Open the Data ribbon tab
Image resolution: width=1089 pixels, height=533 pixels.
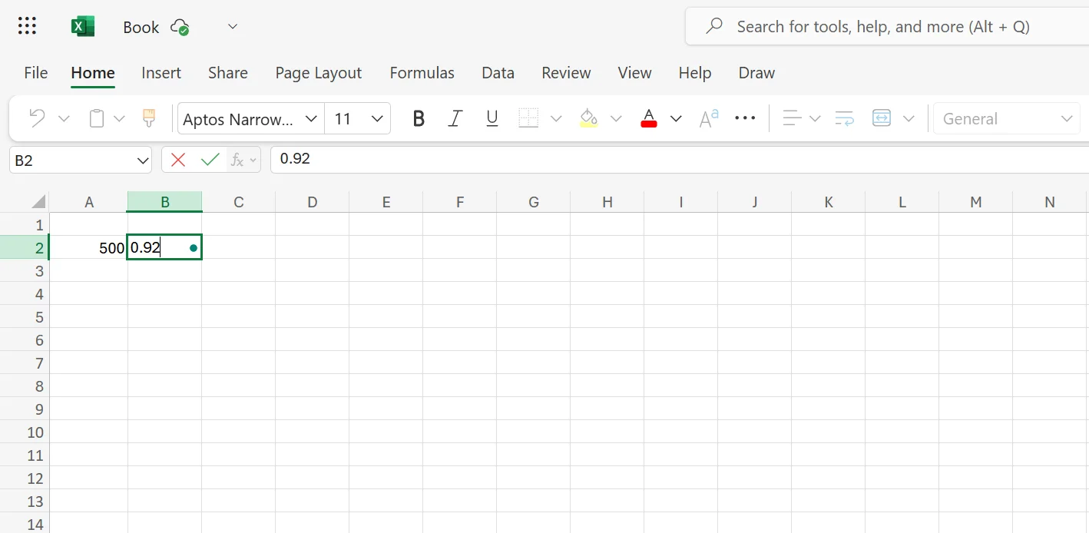click(x=498, y=72)
